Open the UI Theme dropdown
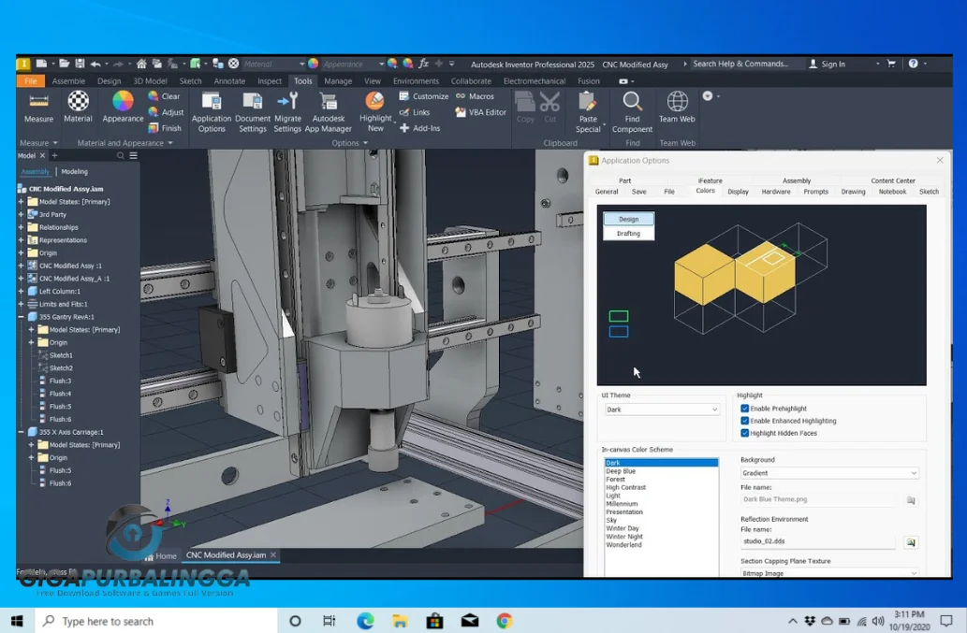This screenshot has width=967, height=633. click(713, 408)
